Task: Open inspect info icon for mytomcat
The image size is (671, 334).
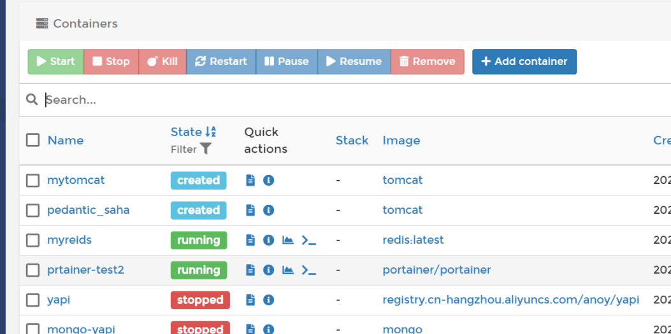Action: (x=268, y=180)
